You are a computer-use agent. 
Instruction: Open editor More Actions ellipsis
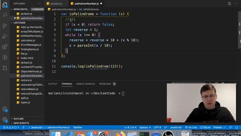(236, 3)
